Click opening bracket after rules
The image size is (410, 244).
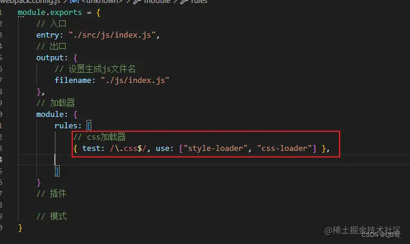89,125
